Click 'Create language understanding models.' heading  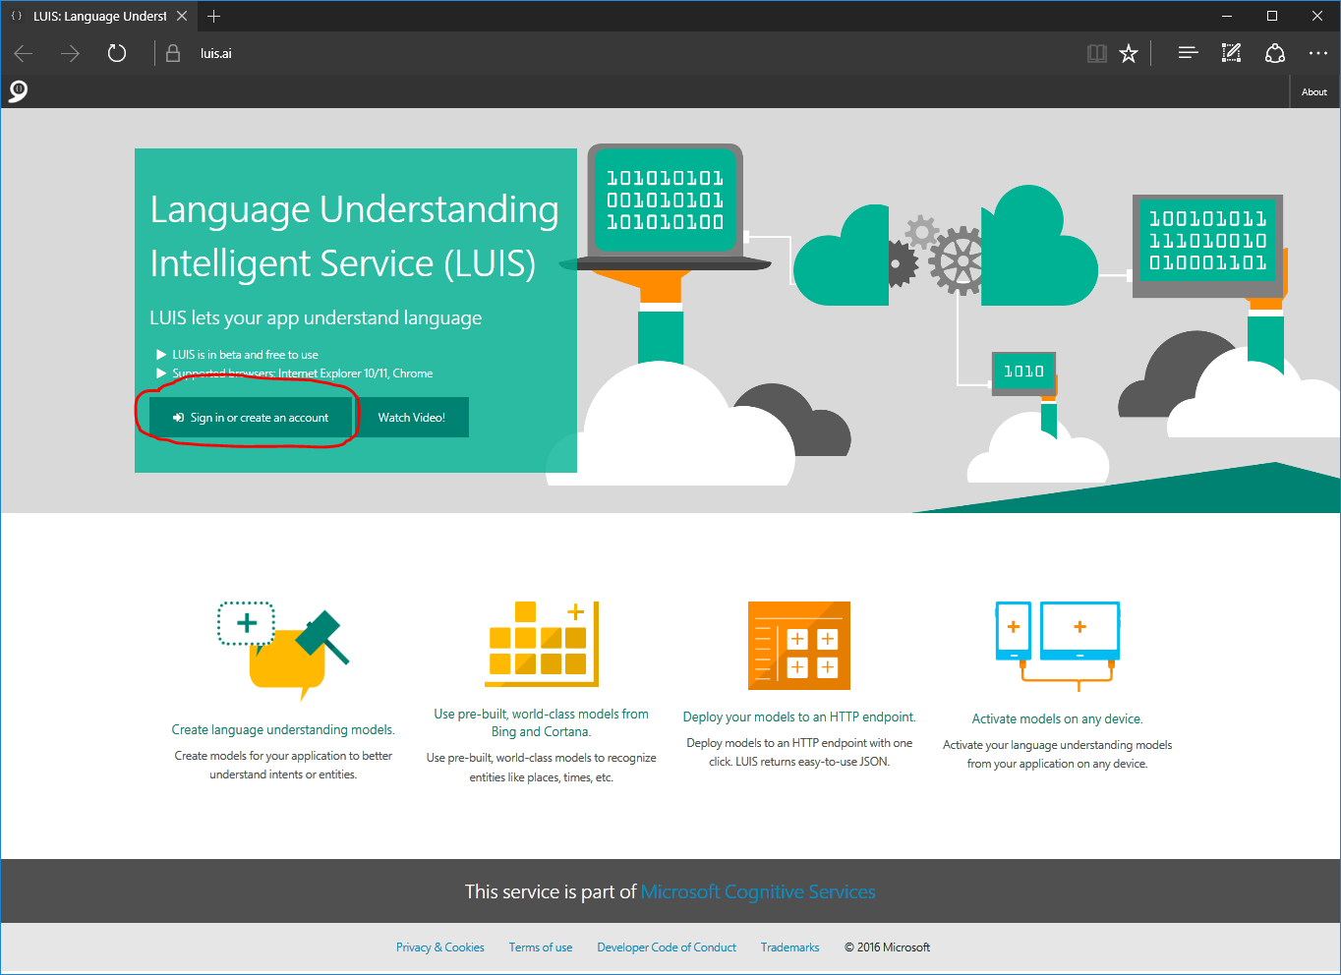click(x=283, y=729)
